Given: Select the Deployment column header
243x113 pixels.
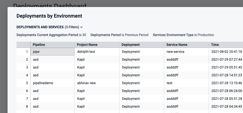Looking at the screenshot, I should point(131,45).
